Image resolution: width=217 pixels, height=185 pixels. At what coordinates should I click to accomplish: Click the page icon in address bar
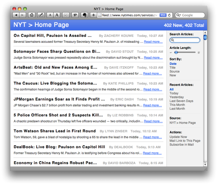(100, 15)
